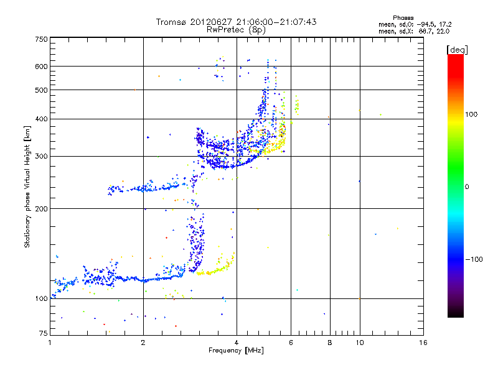Click x-axis tick label '4'

click(237, 343)
